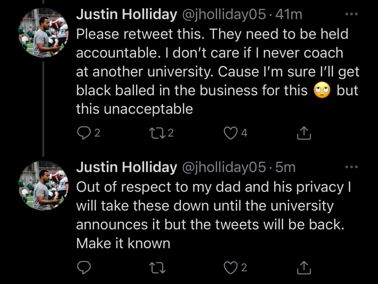
Task: Open more options on the 5m tweet
Action: tap(351, 167)
